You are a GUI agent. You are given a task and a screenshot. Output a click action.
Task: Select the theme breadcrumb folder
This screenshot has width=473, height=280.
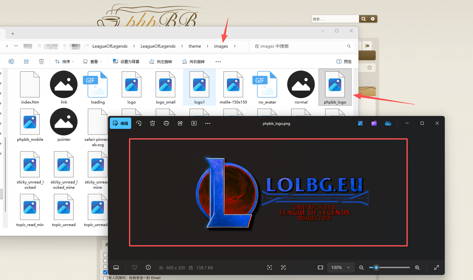[x=195, y=46]
